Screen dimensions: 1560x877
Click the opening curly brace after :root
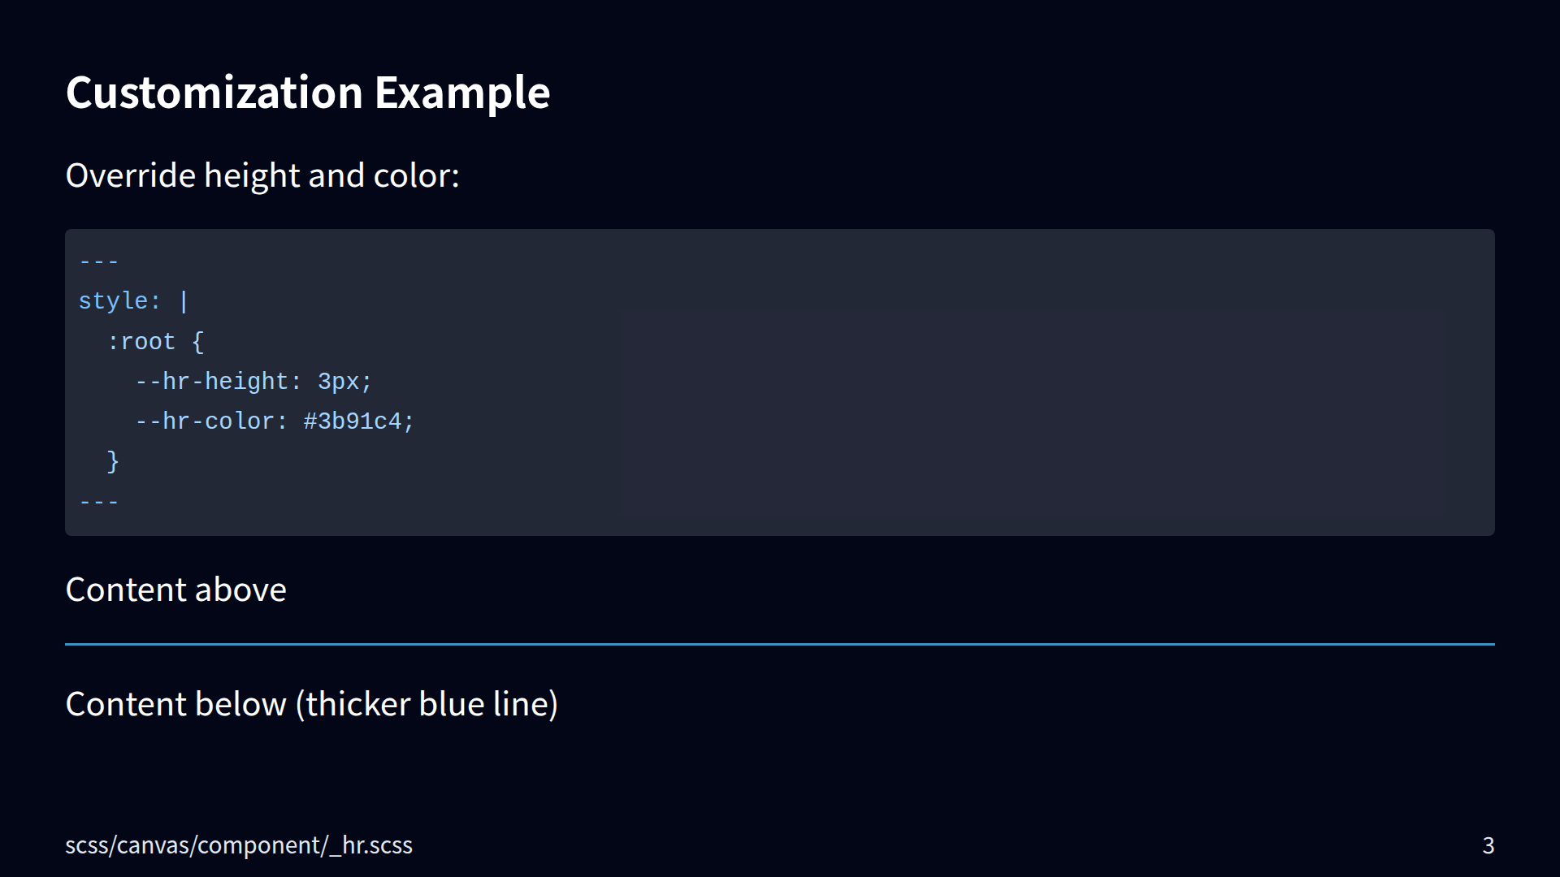[197, 342]
